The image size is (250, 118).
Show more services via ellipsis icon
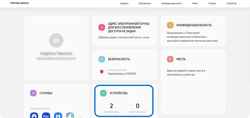[80, 117]
